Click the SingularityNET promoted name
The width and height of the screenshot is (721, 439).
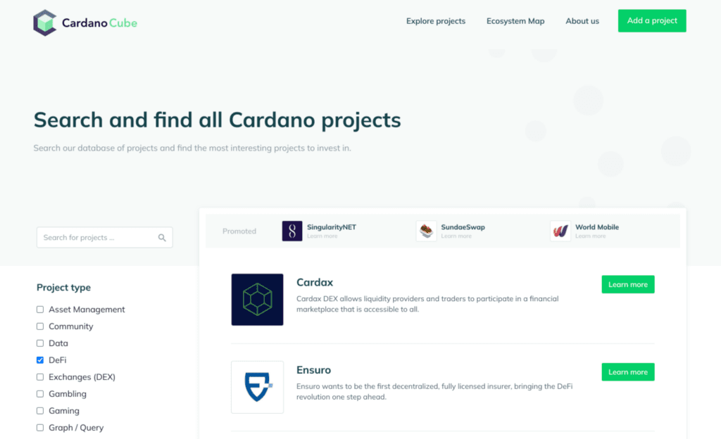[332, 227]
